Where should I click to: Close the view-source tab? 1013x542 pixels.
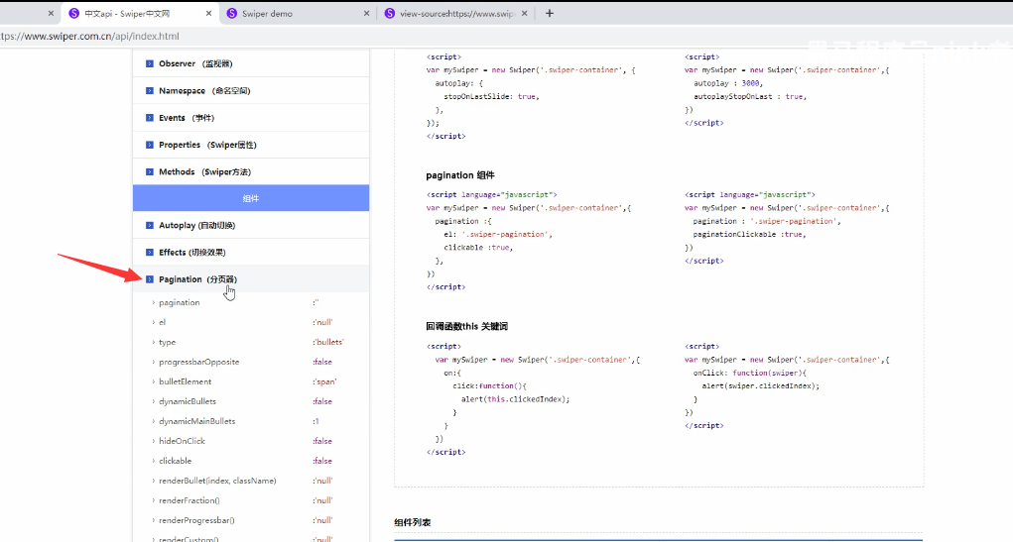pos(524,13)
